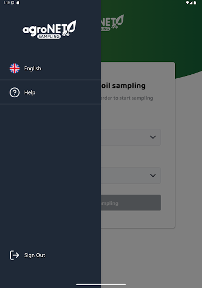
Task: Expand the second dropdown chevron
Action: (x=153, y=175)
